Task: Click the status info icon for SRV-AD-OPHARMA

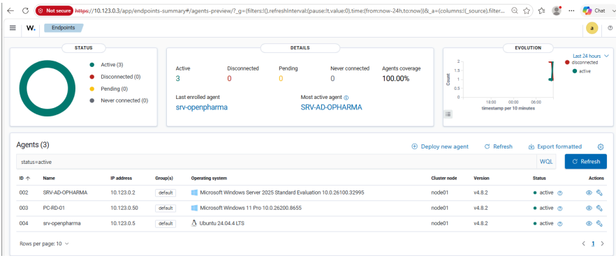Action: [x=560, y=193]
